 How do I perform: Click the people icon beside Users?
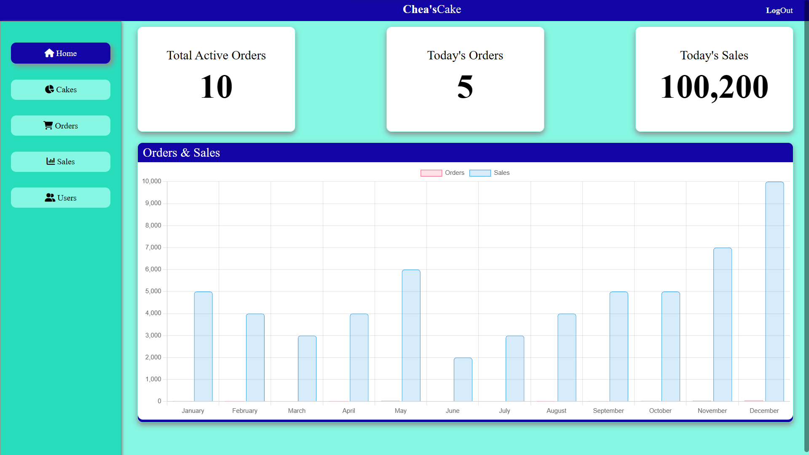[x=50, y=198]
